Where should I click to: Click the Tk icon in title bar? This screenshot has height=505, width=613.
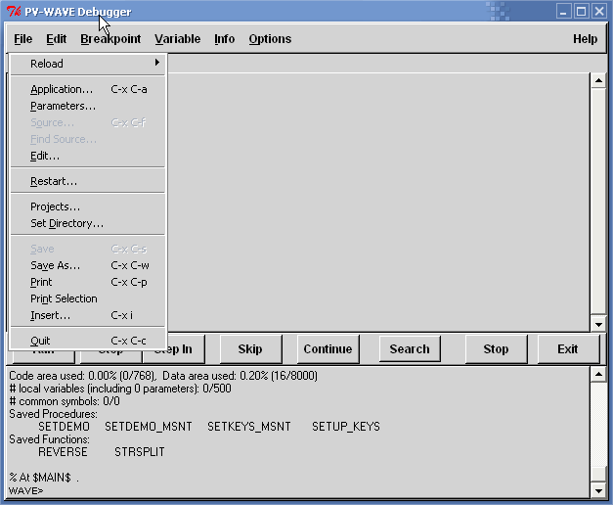coord(14,12)
